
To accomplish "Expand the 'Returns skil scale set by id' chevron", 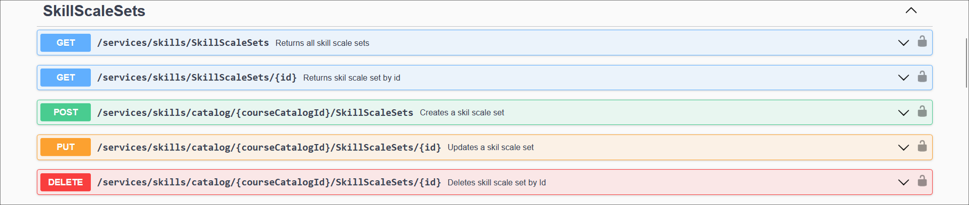I will 903,78.
